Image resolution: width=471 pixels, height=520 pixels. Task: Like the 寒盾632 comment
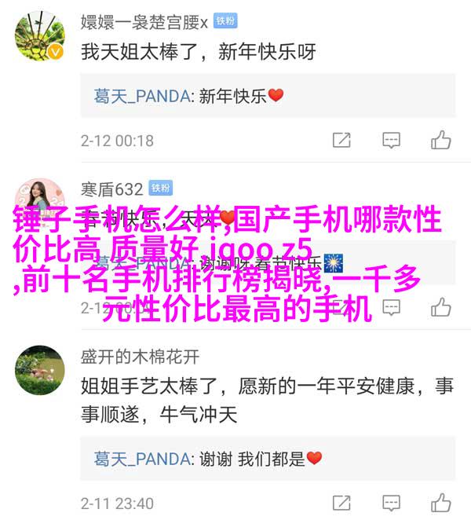(x=441, y=307)
